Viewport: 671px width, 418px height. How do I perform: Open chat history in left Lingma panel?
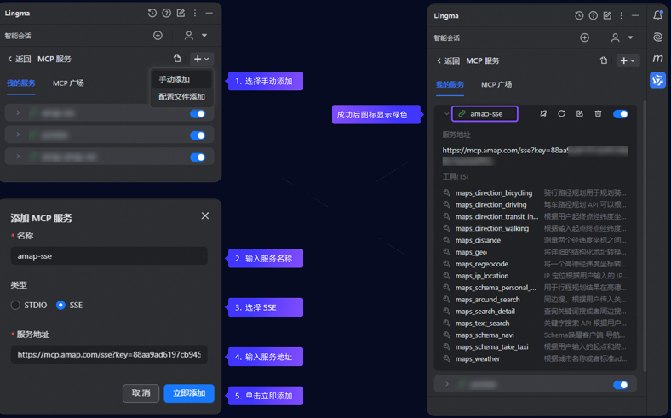click(x=152, y=14)
